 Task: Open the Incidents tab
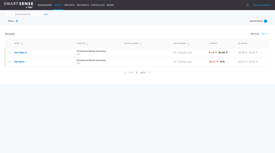(x=82, y=5)
